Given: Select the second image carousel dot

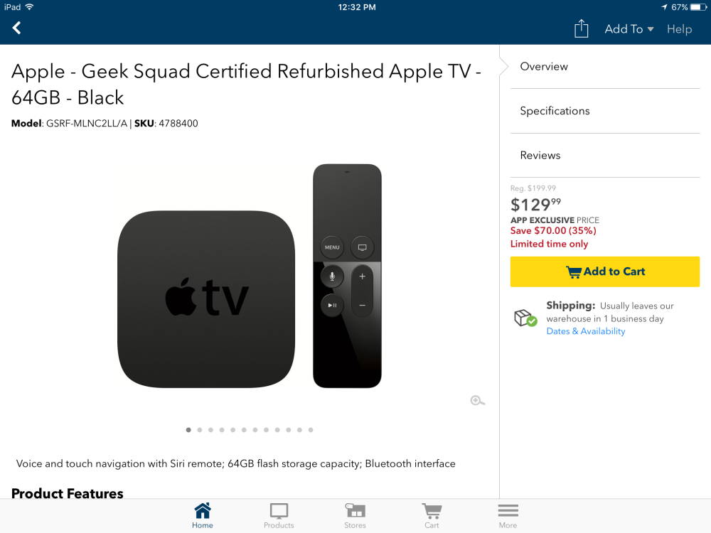Looking at the screenshot, I should 200,430.
